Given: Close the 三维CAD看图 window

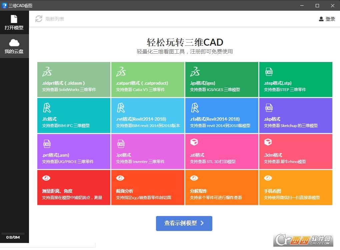Looking at the screenshot, I should pos(333,5).
